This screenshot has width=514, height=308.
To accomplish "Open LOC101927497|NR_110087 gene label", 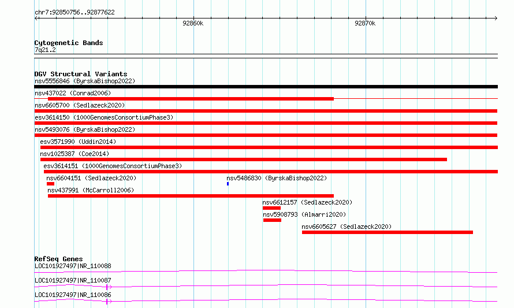I will pos(73,280).
